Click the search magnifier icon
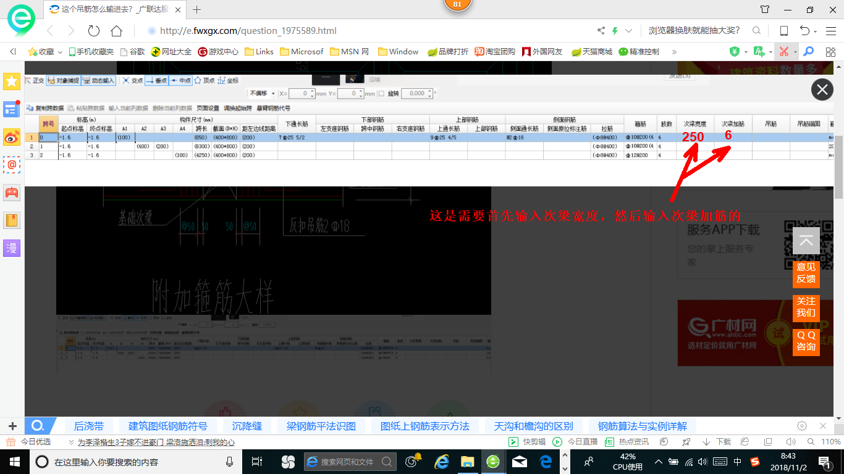The image size is (844, 474). [x=756, y=31]
